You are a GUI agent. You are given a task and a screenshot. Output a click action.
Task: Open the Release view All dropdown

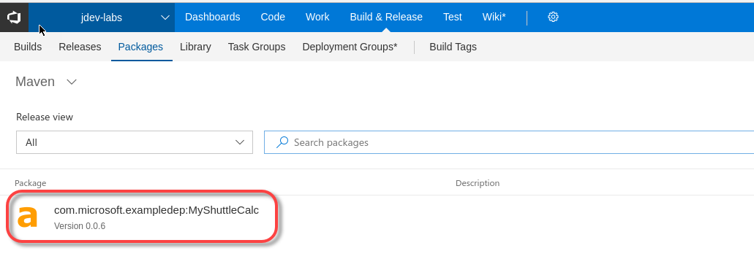coord(135,142)
